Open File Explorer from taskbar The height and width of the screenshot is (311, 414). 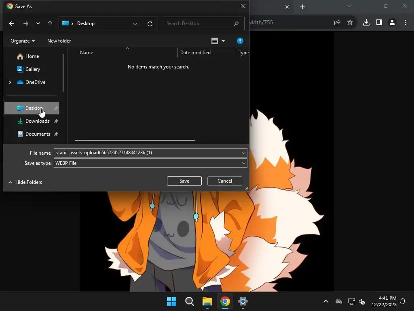(x=207, y=301)
